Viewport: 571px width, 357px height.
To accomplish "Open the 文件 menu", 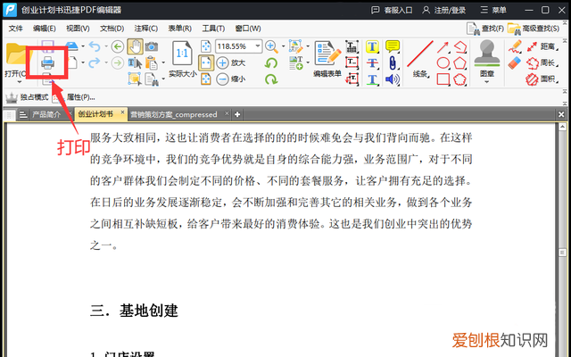I will [16, 29].
